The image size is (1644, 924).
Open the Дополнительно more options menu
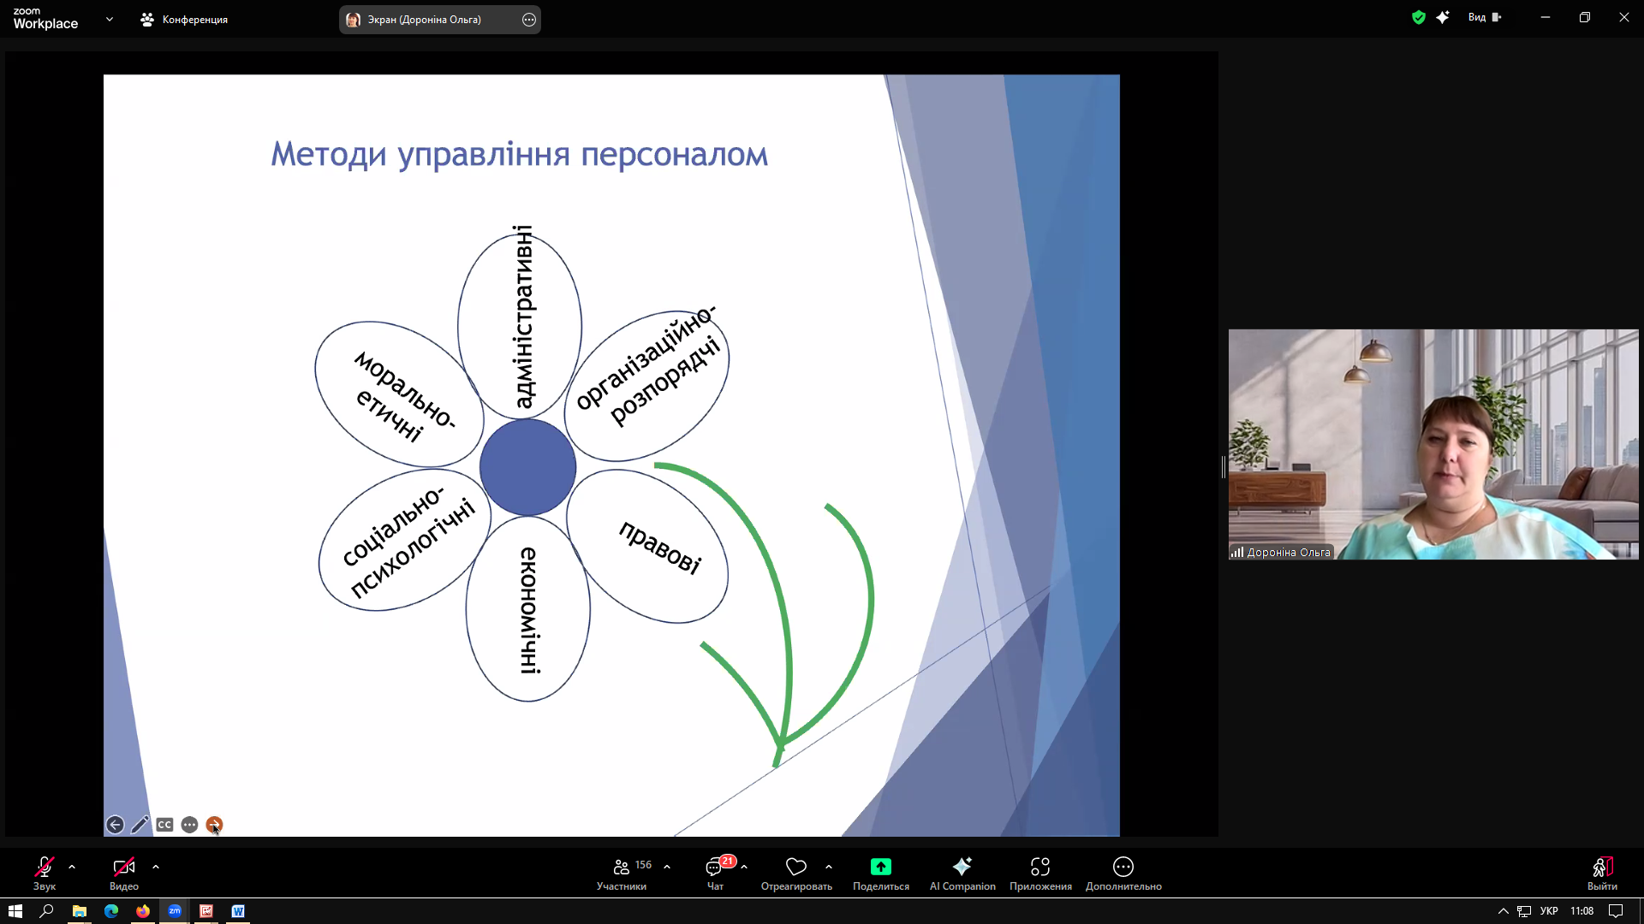[x=1123, y=873]
